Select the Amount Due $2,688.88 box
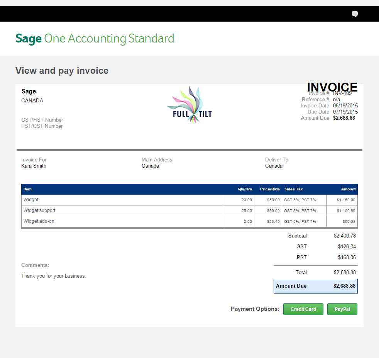Image resolution: width=379 pixels, height=358 pixels. (315, 286)
